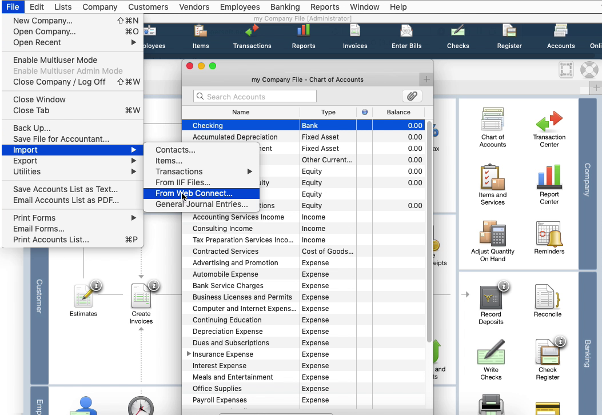Image resolution: width=602 pixels, height=415 pixels.
Task: Open Accounts toolbar icon
Action: pos(560,37)
